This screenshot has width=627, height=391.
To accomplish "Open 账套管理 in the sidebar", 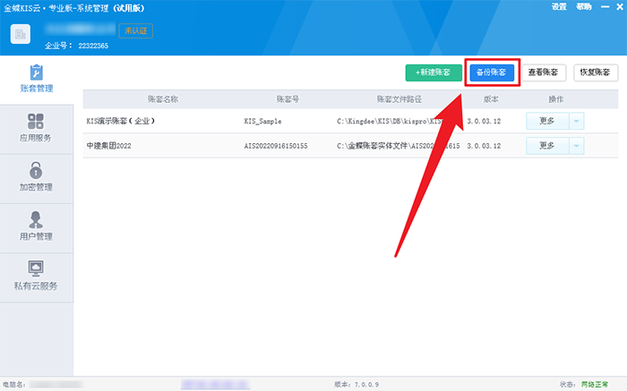I will click(x=37, y=78).
